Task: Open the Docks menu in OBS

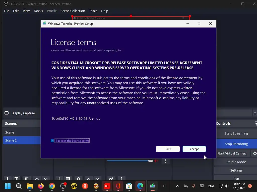Action: (x=38, y=11)
